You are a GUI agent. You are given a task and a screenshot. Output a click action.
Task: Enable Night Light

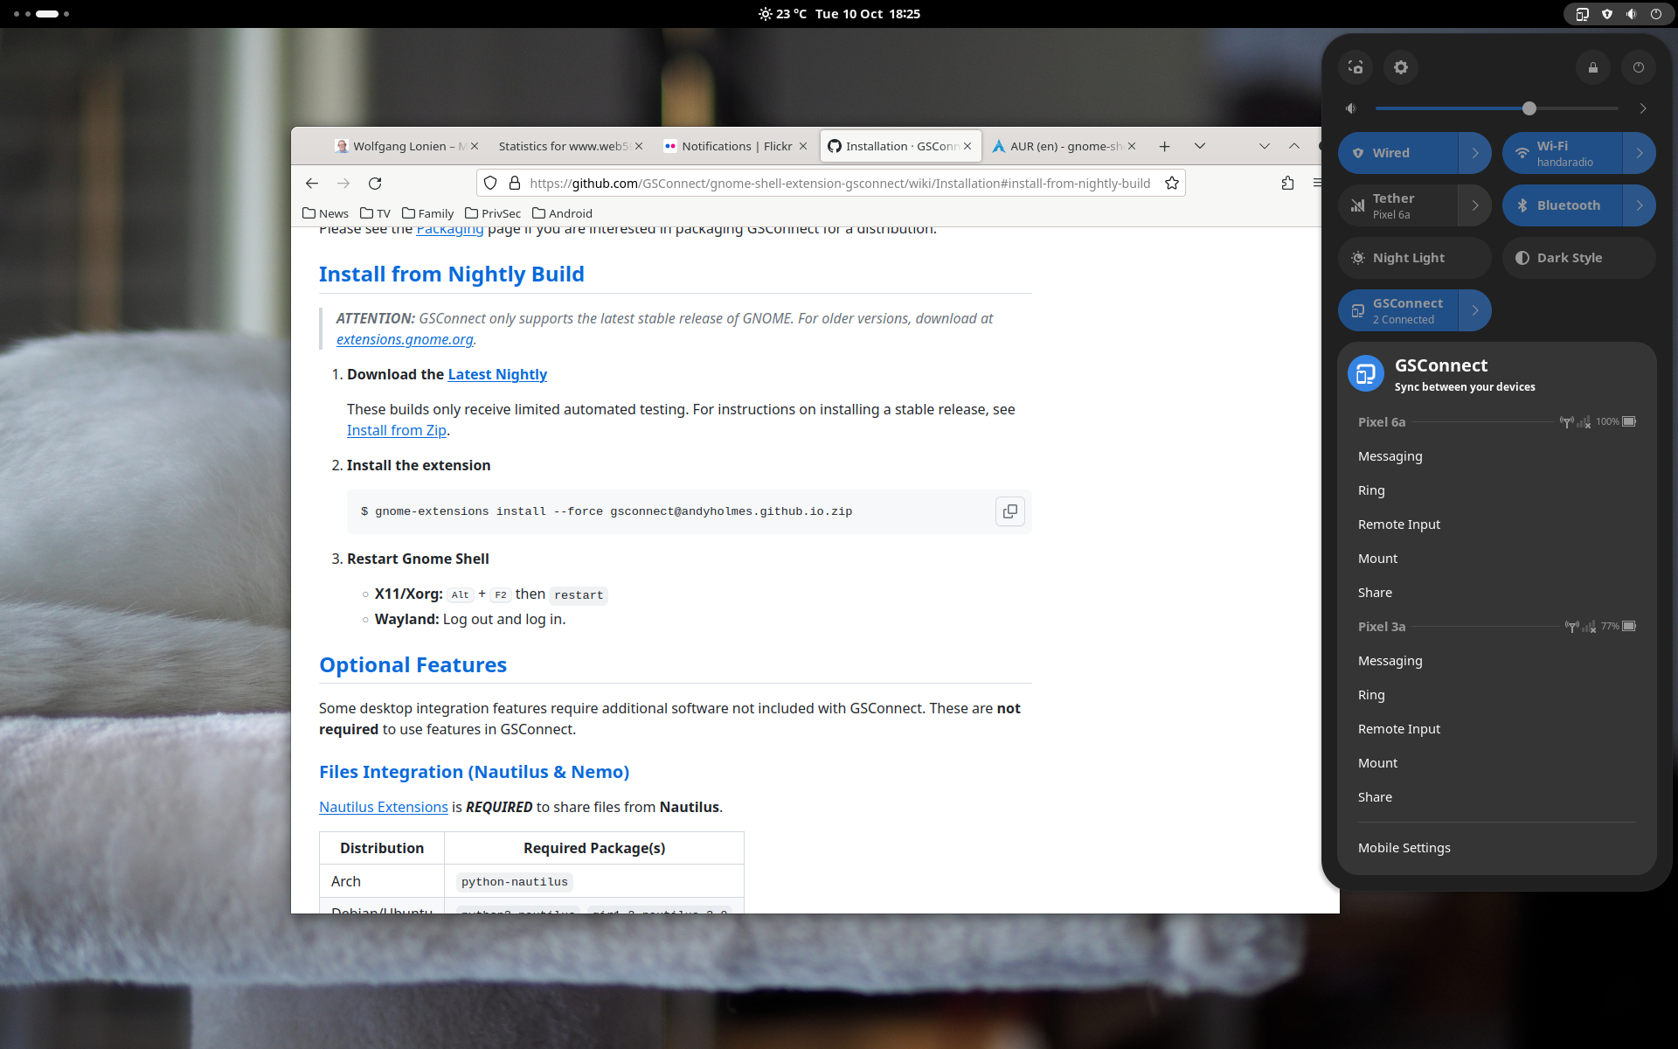(x=1414, y=258)
